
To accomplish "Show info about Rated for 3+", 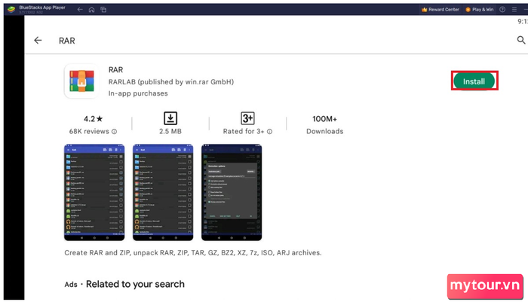I will (x=270, y=132).
